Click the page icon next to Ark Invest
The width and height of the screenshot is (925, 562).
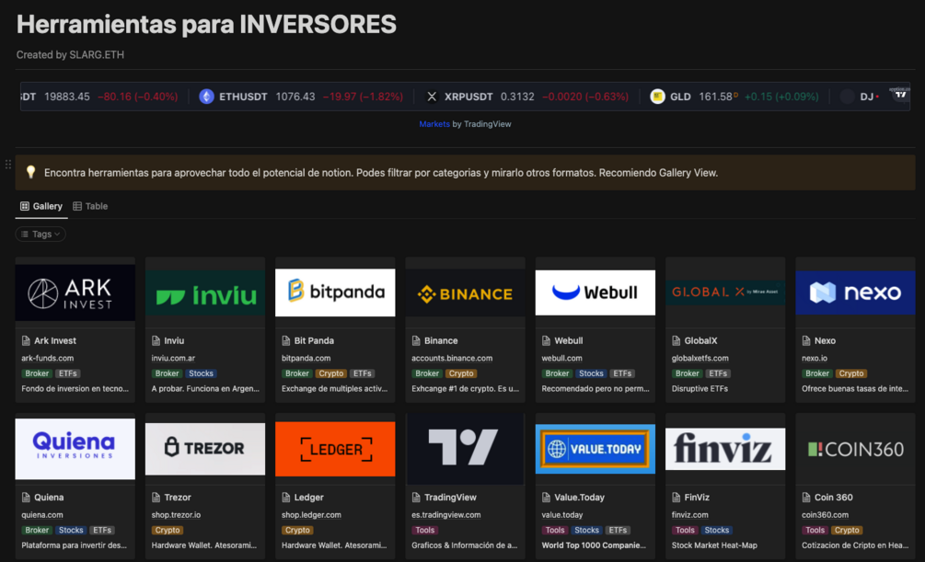pyautogui.click(x=26, y=340)
